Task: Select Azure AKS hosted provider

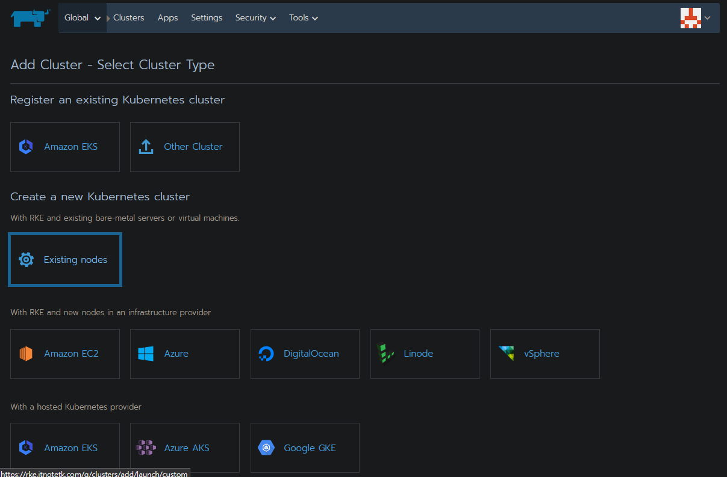Action: point(185,448)
